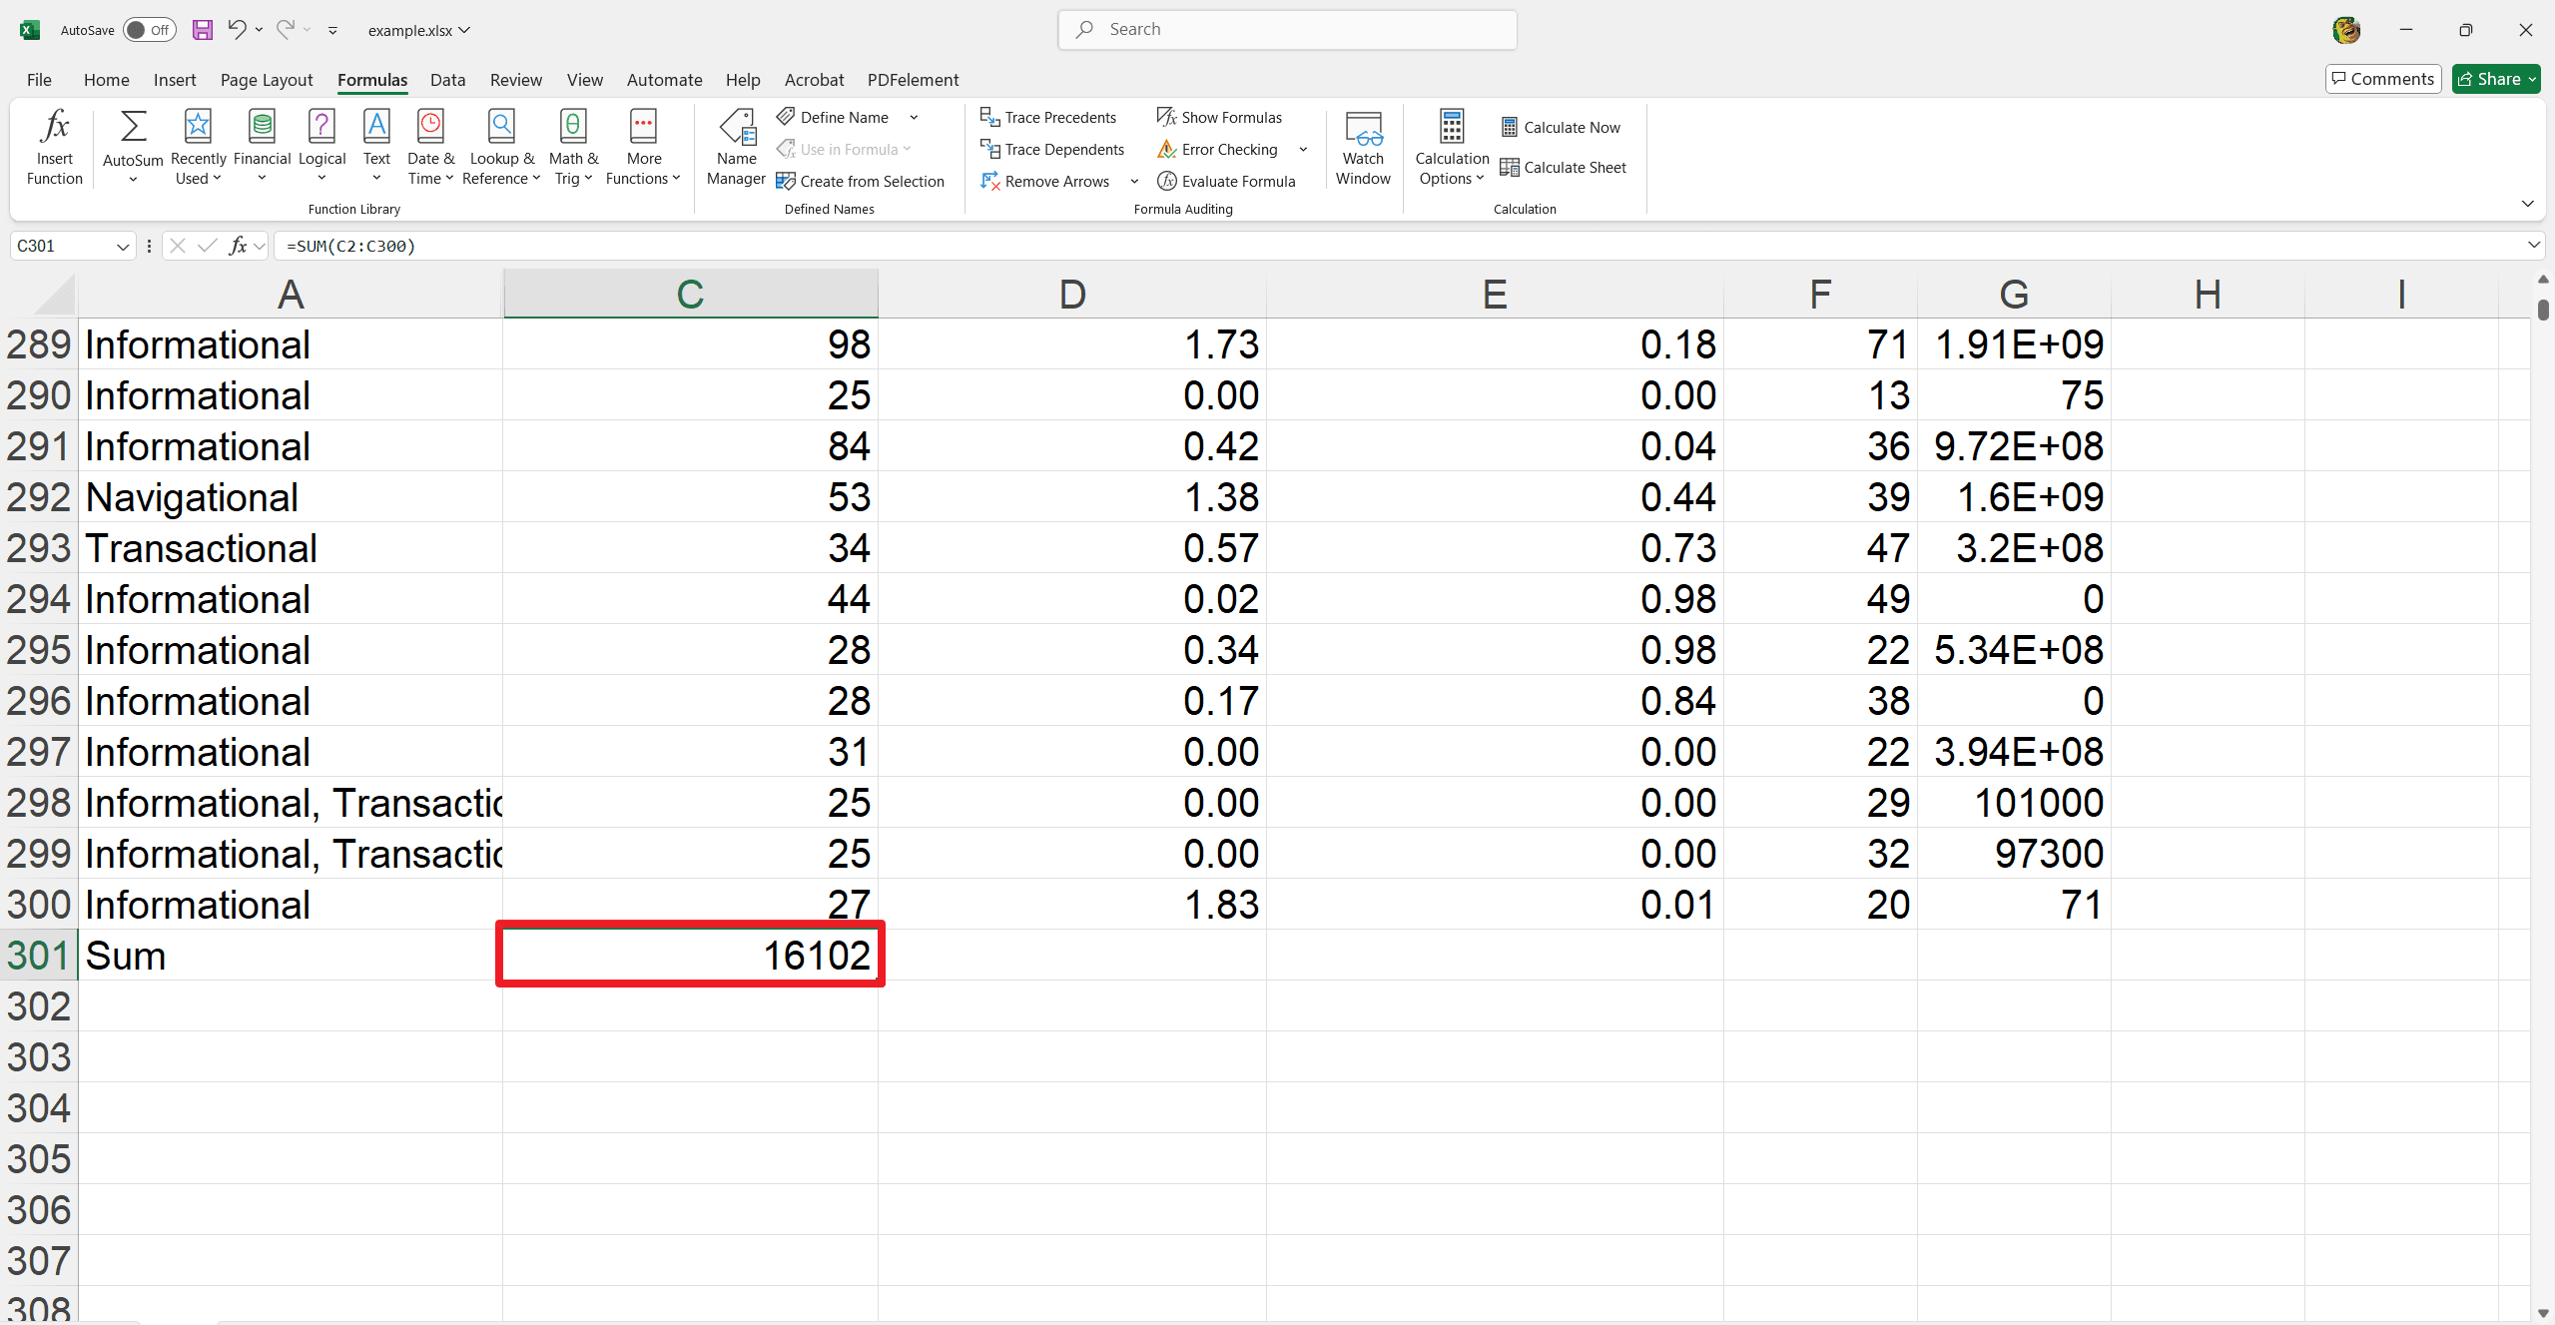Screen dimensions: 2555x1325
Task: Open Date & Time functions
Action: pos(430,147)
